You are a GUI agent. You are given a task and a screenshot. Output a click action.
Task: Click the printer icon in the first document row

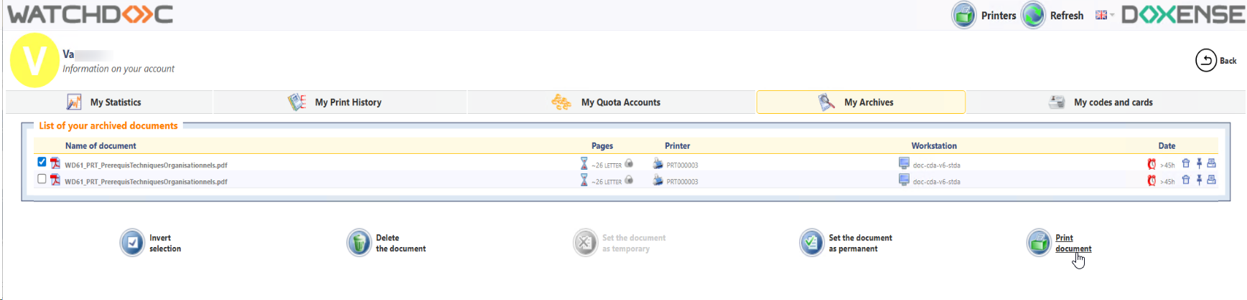click(x=1212, y=164)
